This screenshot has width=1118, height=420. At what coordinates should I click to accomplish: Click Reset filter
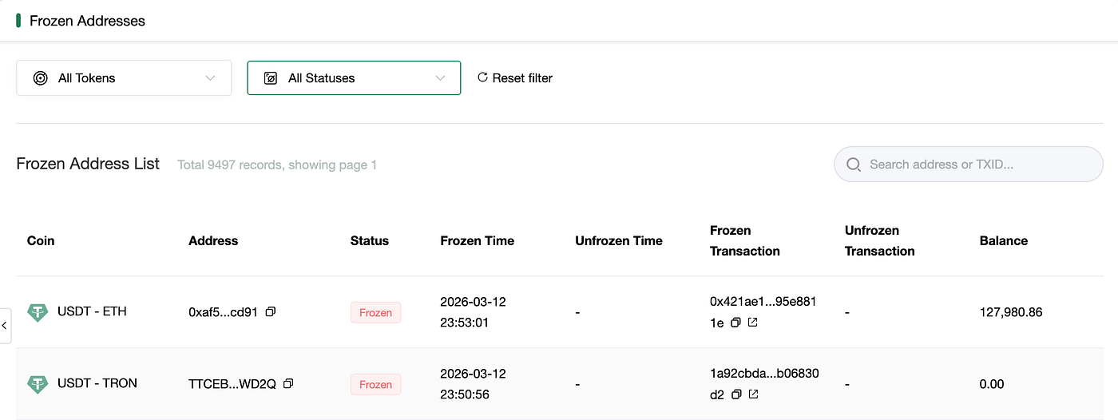pos(515,78)
